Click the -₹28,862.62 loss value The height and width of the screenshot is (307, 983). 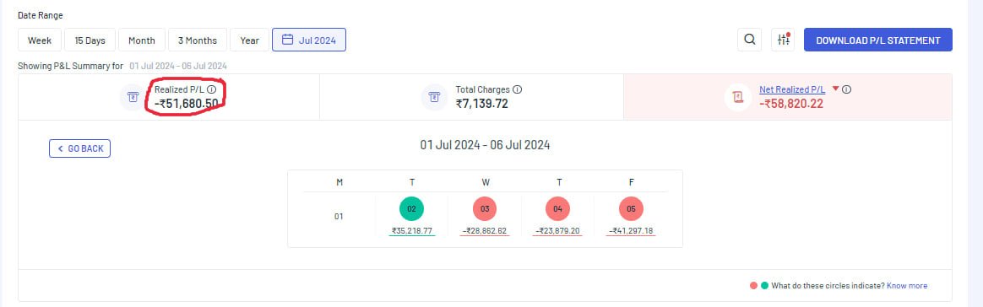pyautogui.click(x=485, y=230)
